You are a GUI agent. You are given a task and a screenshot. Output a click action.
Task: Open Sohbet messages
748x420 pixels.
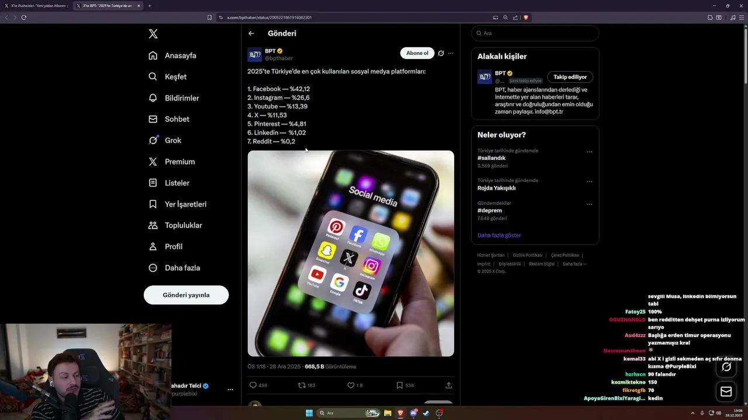click(169, 119)
